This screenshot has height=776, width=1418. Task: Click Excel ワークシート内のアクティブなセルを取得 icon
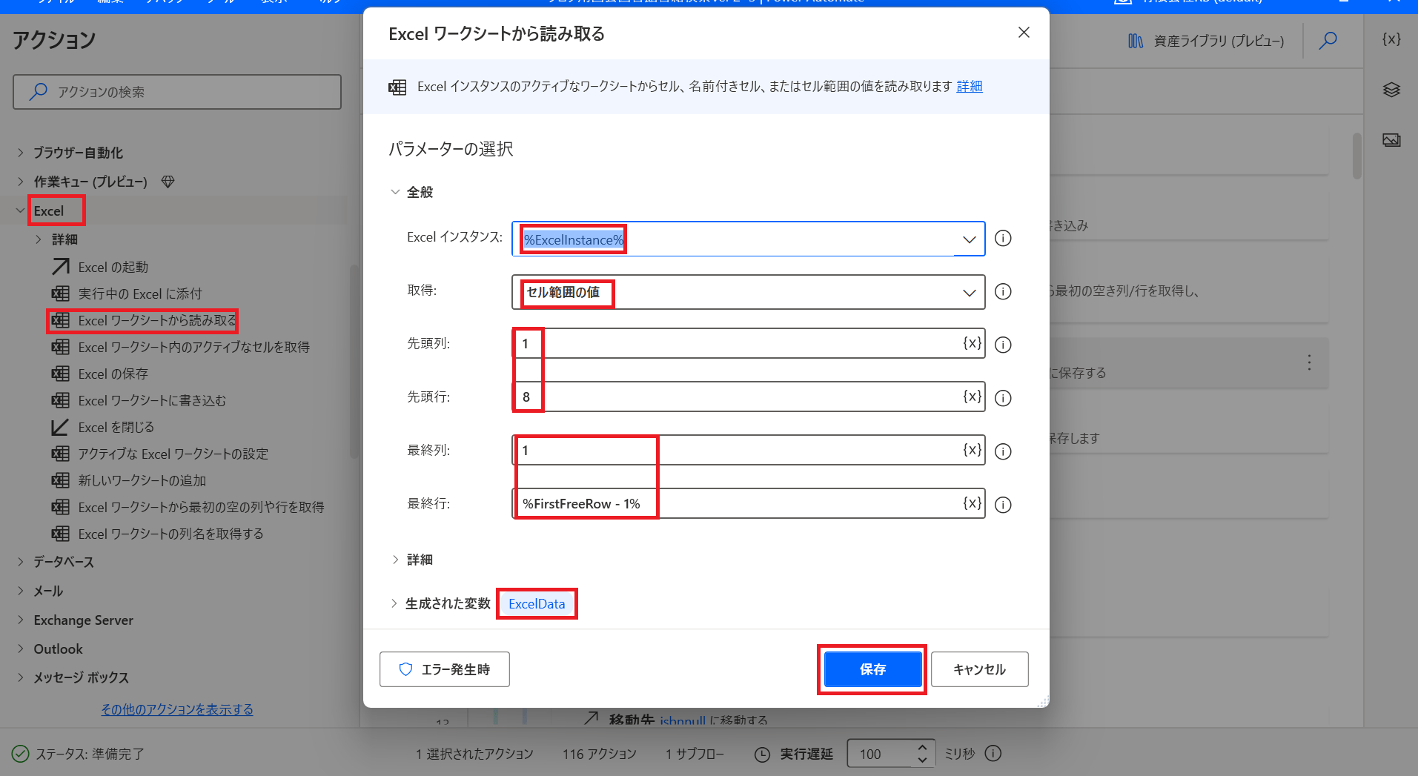tap(60, 347)
